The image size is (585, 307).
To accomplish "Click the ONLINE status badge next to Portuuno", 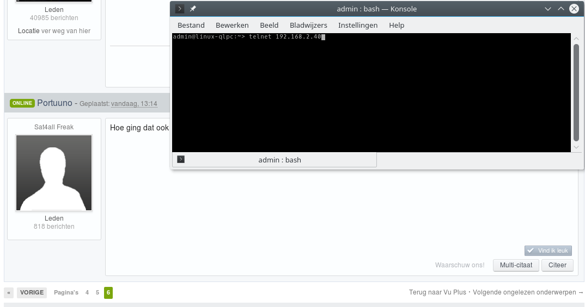I will pos(22,103).
